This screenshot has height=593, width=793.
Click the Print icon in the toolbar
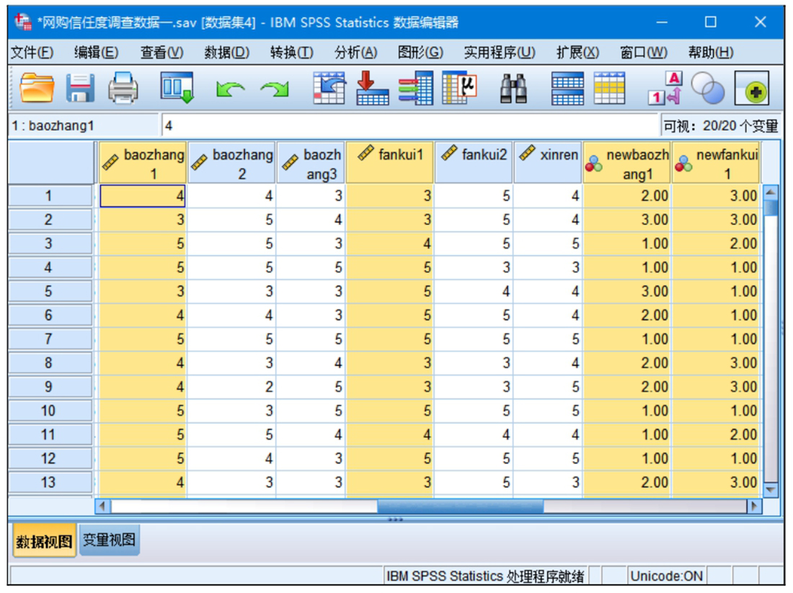123,89
